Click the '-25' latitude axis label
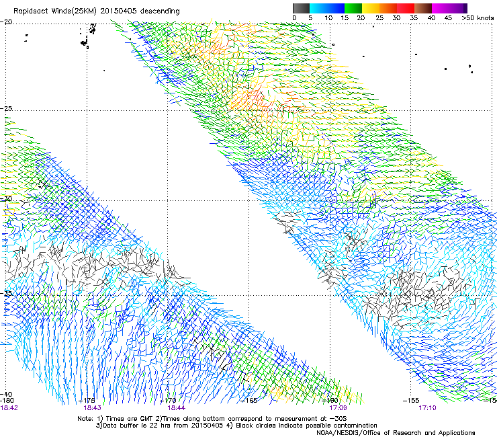497x437 pixels. click(6, 108)
